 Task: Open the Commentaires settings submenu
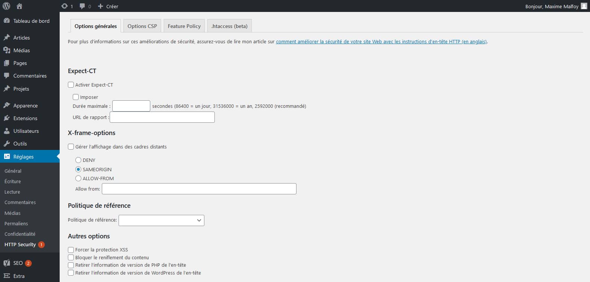click(20, 202)
